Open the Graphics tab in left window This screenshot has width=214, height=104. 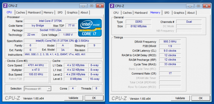point(72,12)
